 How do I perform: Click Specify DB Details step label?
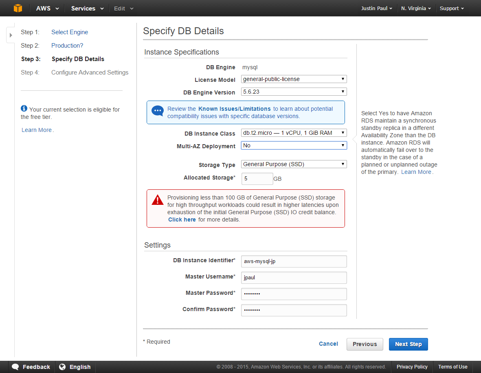pos(78,59)
